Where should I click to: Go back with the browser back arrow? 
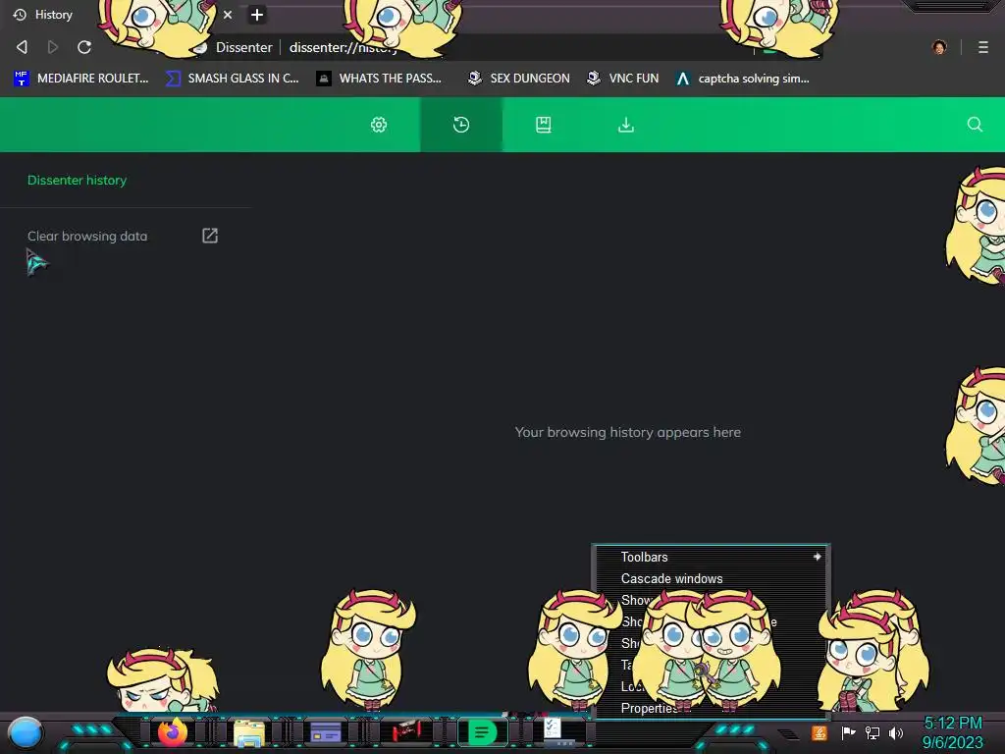pyautogui.click(x=22, y=47)
